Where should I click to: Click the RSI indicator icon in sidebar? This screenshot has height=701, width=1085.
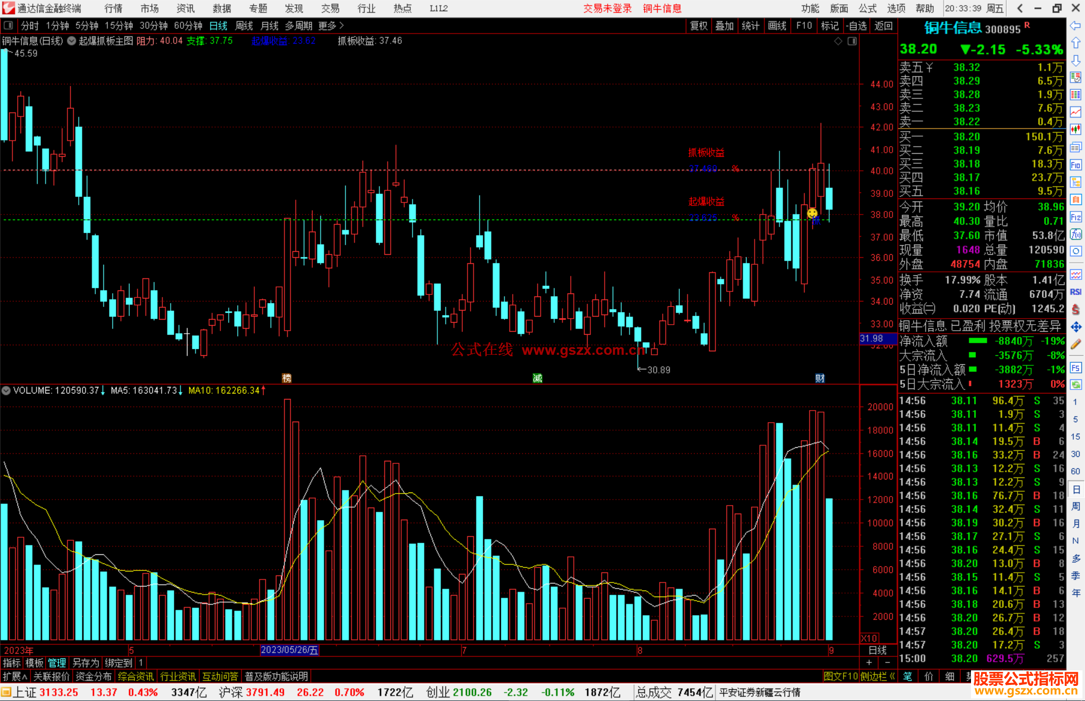(x=1075, y=292)
